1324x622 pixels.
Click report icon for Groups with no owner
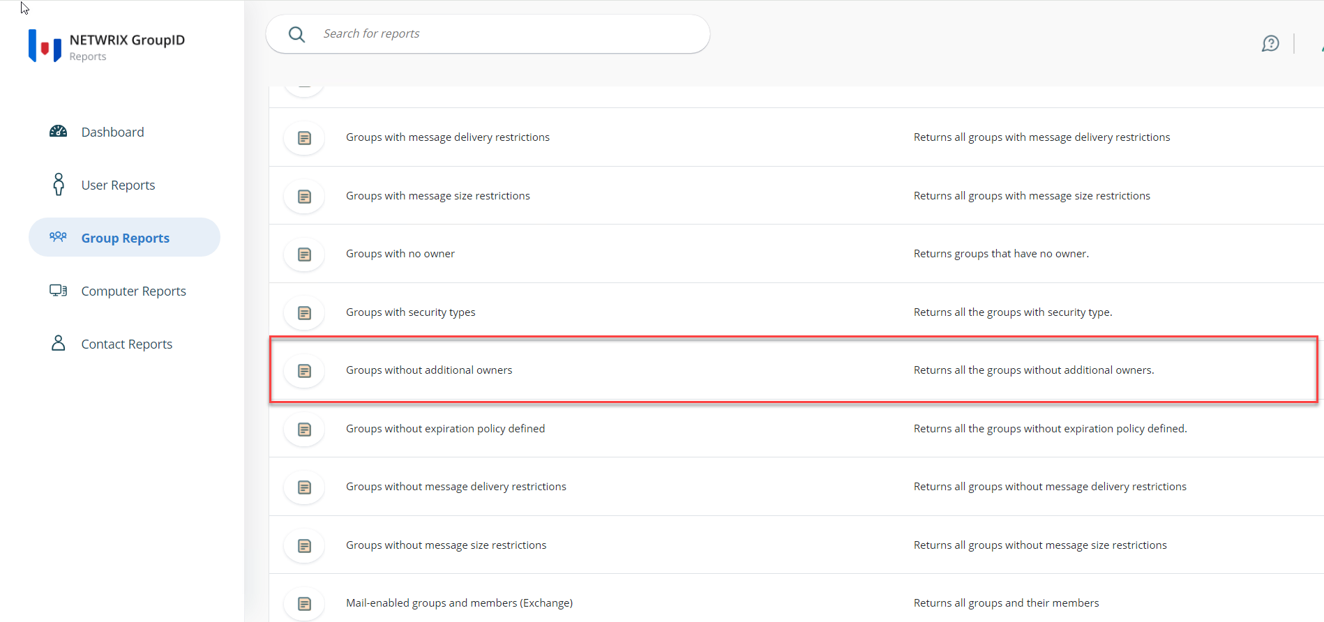point(304,255)
